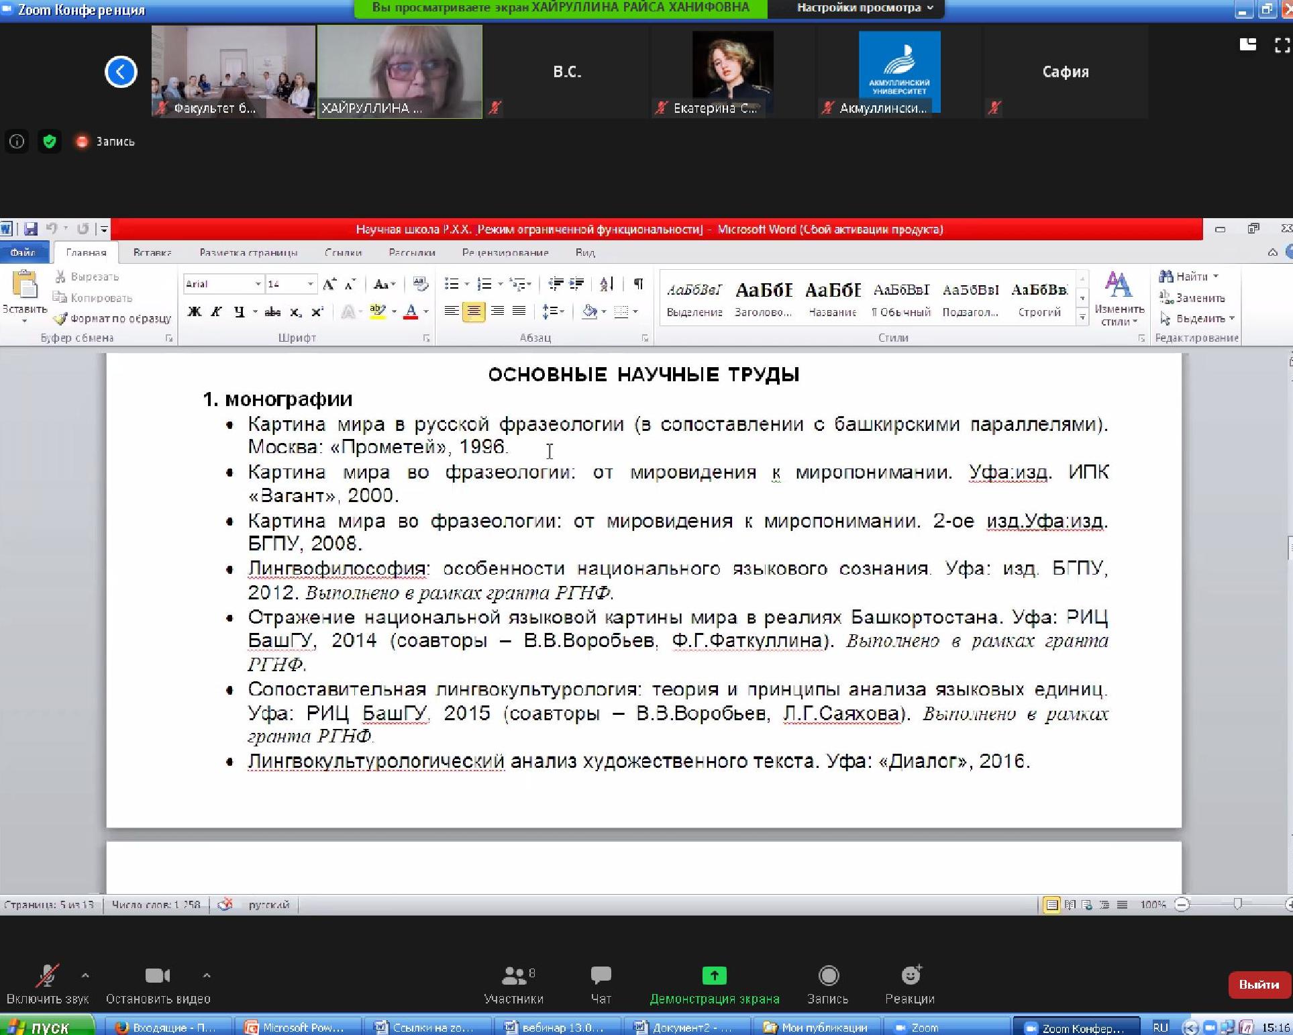Start Screen Share with green arrow
This screenshot has width=1293, height=1035.
click(714, 975)
